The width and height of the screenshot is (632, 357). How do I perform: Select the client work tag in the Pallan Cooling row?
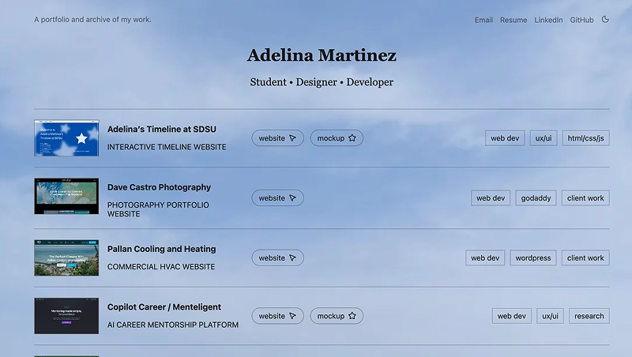pos(585,258)
